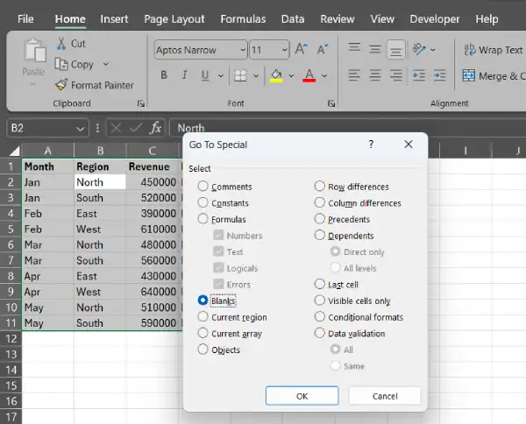The width and height of the screenshot is (526, 424).
Task: Choose Visible cells only option
Action: (319, 300)
